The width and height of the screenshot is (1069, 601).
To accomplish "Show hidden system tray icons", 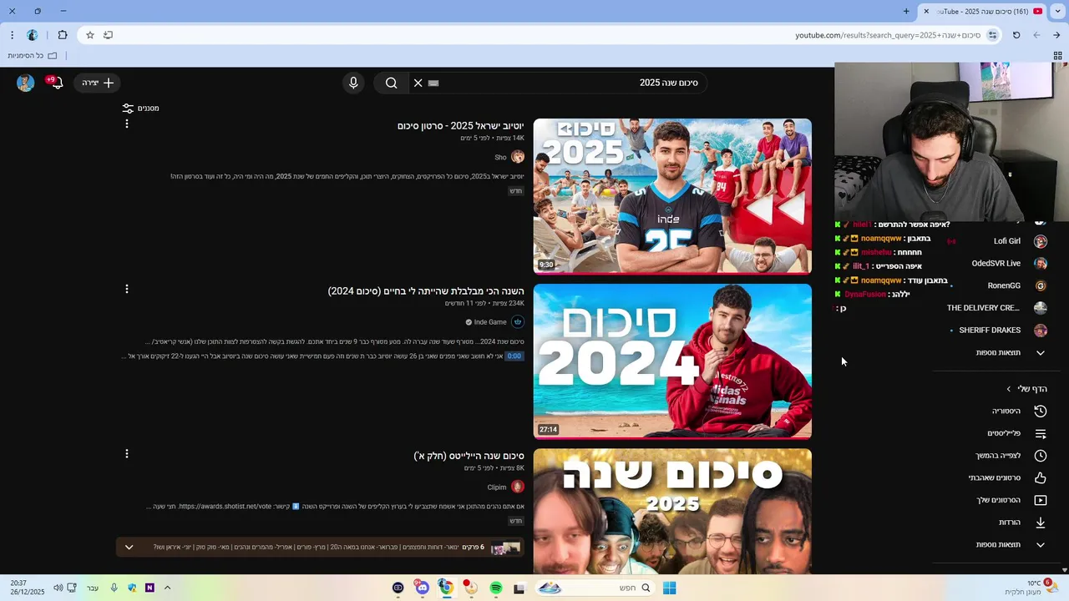I will 167,588.
